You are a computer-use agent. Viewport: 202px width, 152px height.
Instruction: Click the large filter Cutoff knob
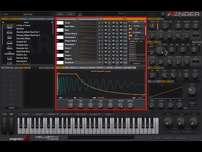click(x=161, y=51)
